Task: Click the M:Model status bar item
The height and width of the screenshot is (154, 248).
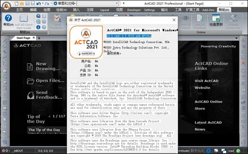Action: tap(184, 151)
